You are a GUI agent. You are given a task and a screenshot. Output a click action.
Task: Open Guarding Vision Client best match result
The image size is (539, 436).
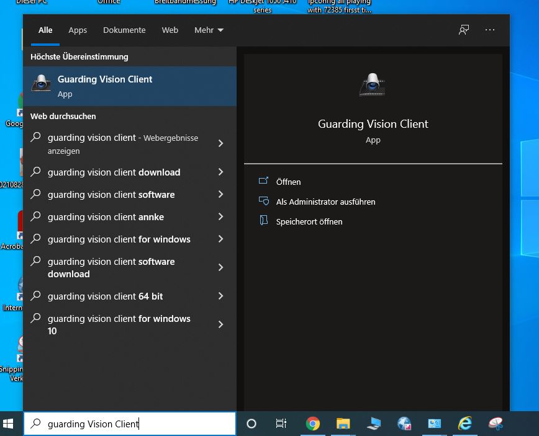(130, 86)
